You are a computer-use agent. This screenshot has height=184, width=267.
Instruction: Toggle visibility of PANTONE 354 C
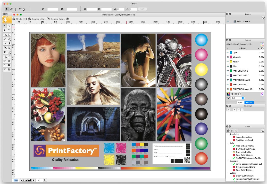point(228,71)
